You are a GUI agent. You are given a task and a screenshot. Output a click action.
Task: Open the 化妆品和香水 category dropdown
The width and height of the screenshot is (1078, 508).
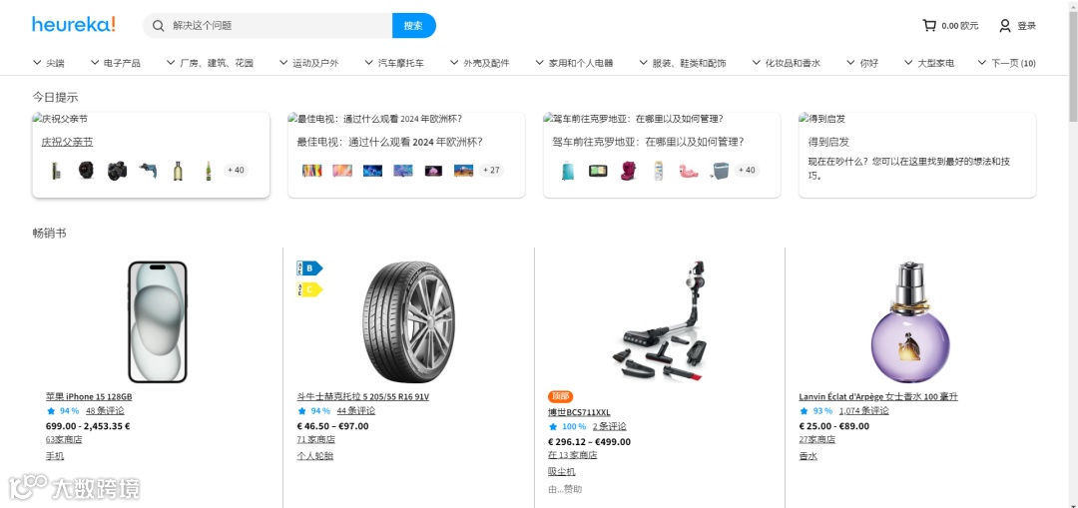(787, 63)
